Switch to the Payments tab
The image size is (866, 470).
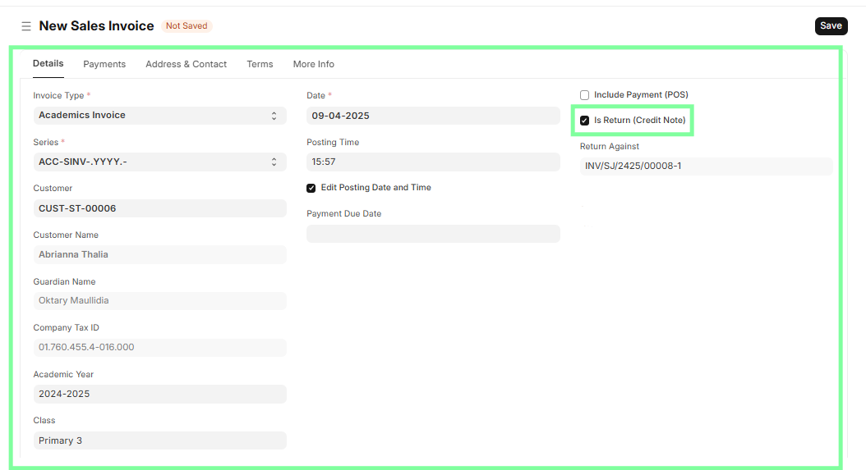(x=104, y=64)
